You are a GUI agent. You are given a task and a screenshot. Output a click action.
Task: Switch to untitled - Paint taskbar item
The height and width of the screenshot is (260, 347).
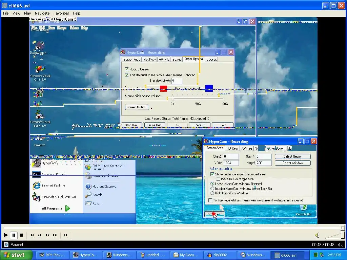[153, 255]
